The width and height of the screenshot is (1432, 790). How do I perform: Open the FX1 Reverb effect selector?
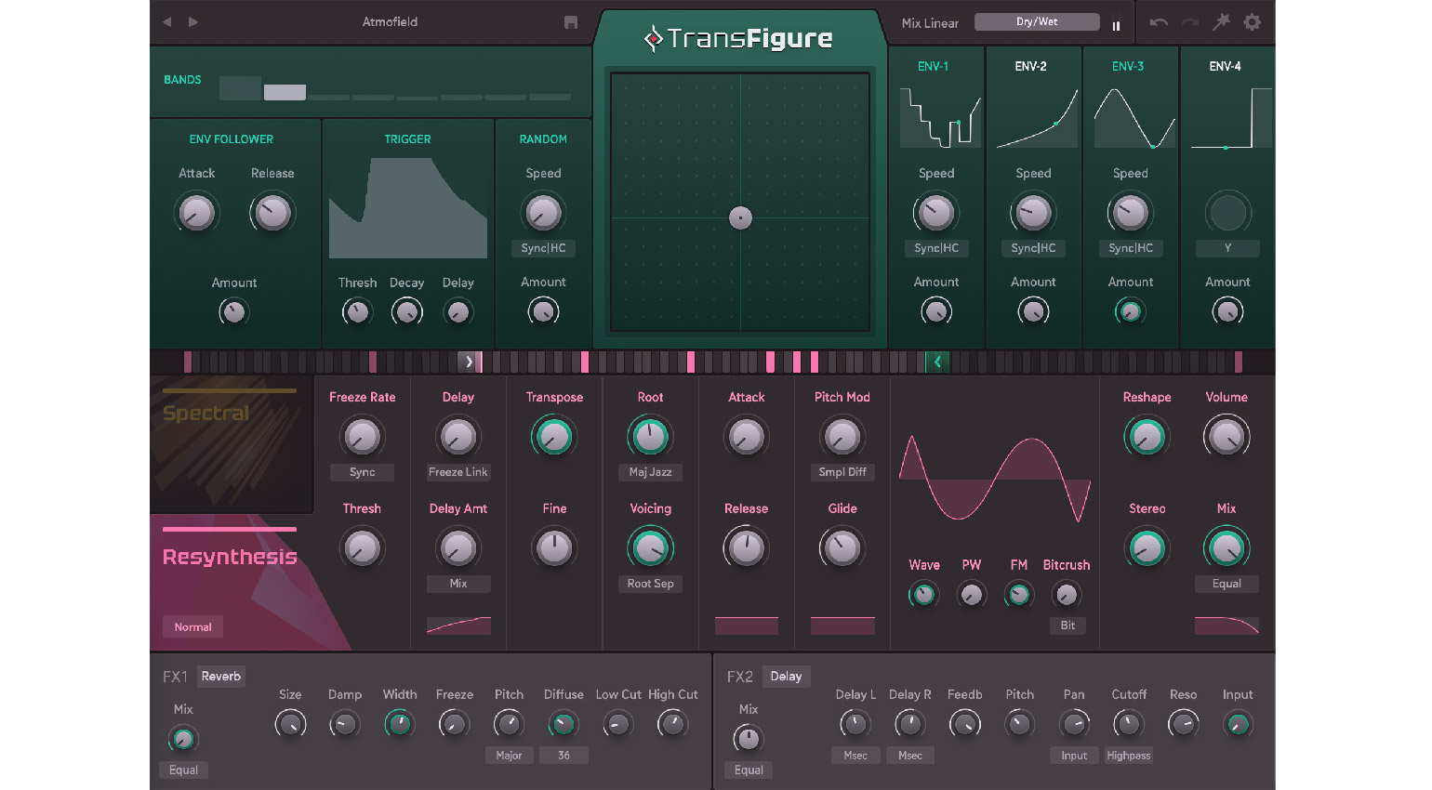pyautogui.click(x=221, y=677)
